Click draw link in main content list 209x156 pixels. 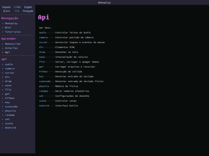pos(42,52)
